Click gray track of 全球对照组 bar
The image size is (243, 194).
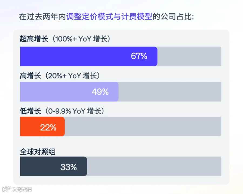coord(154,166)
